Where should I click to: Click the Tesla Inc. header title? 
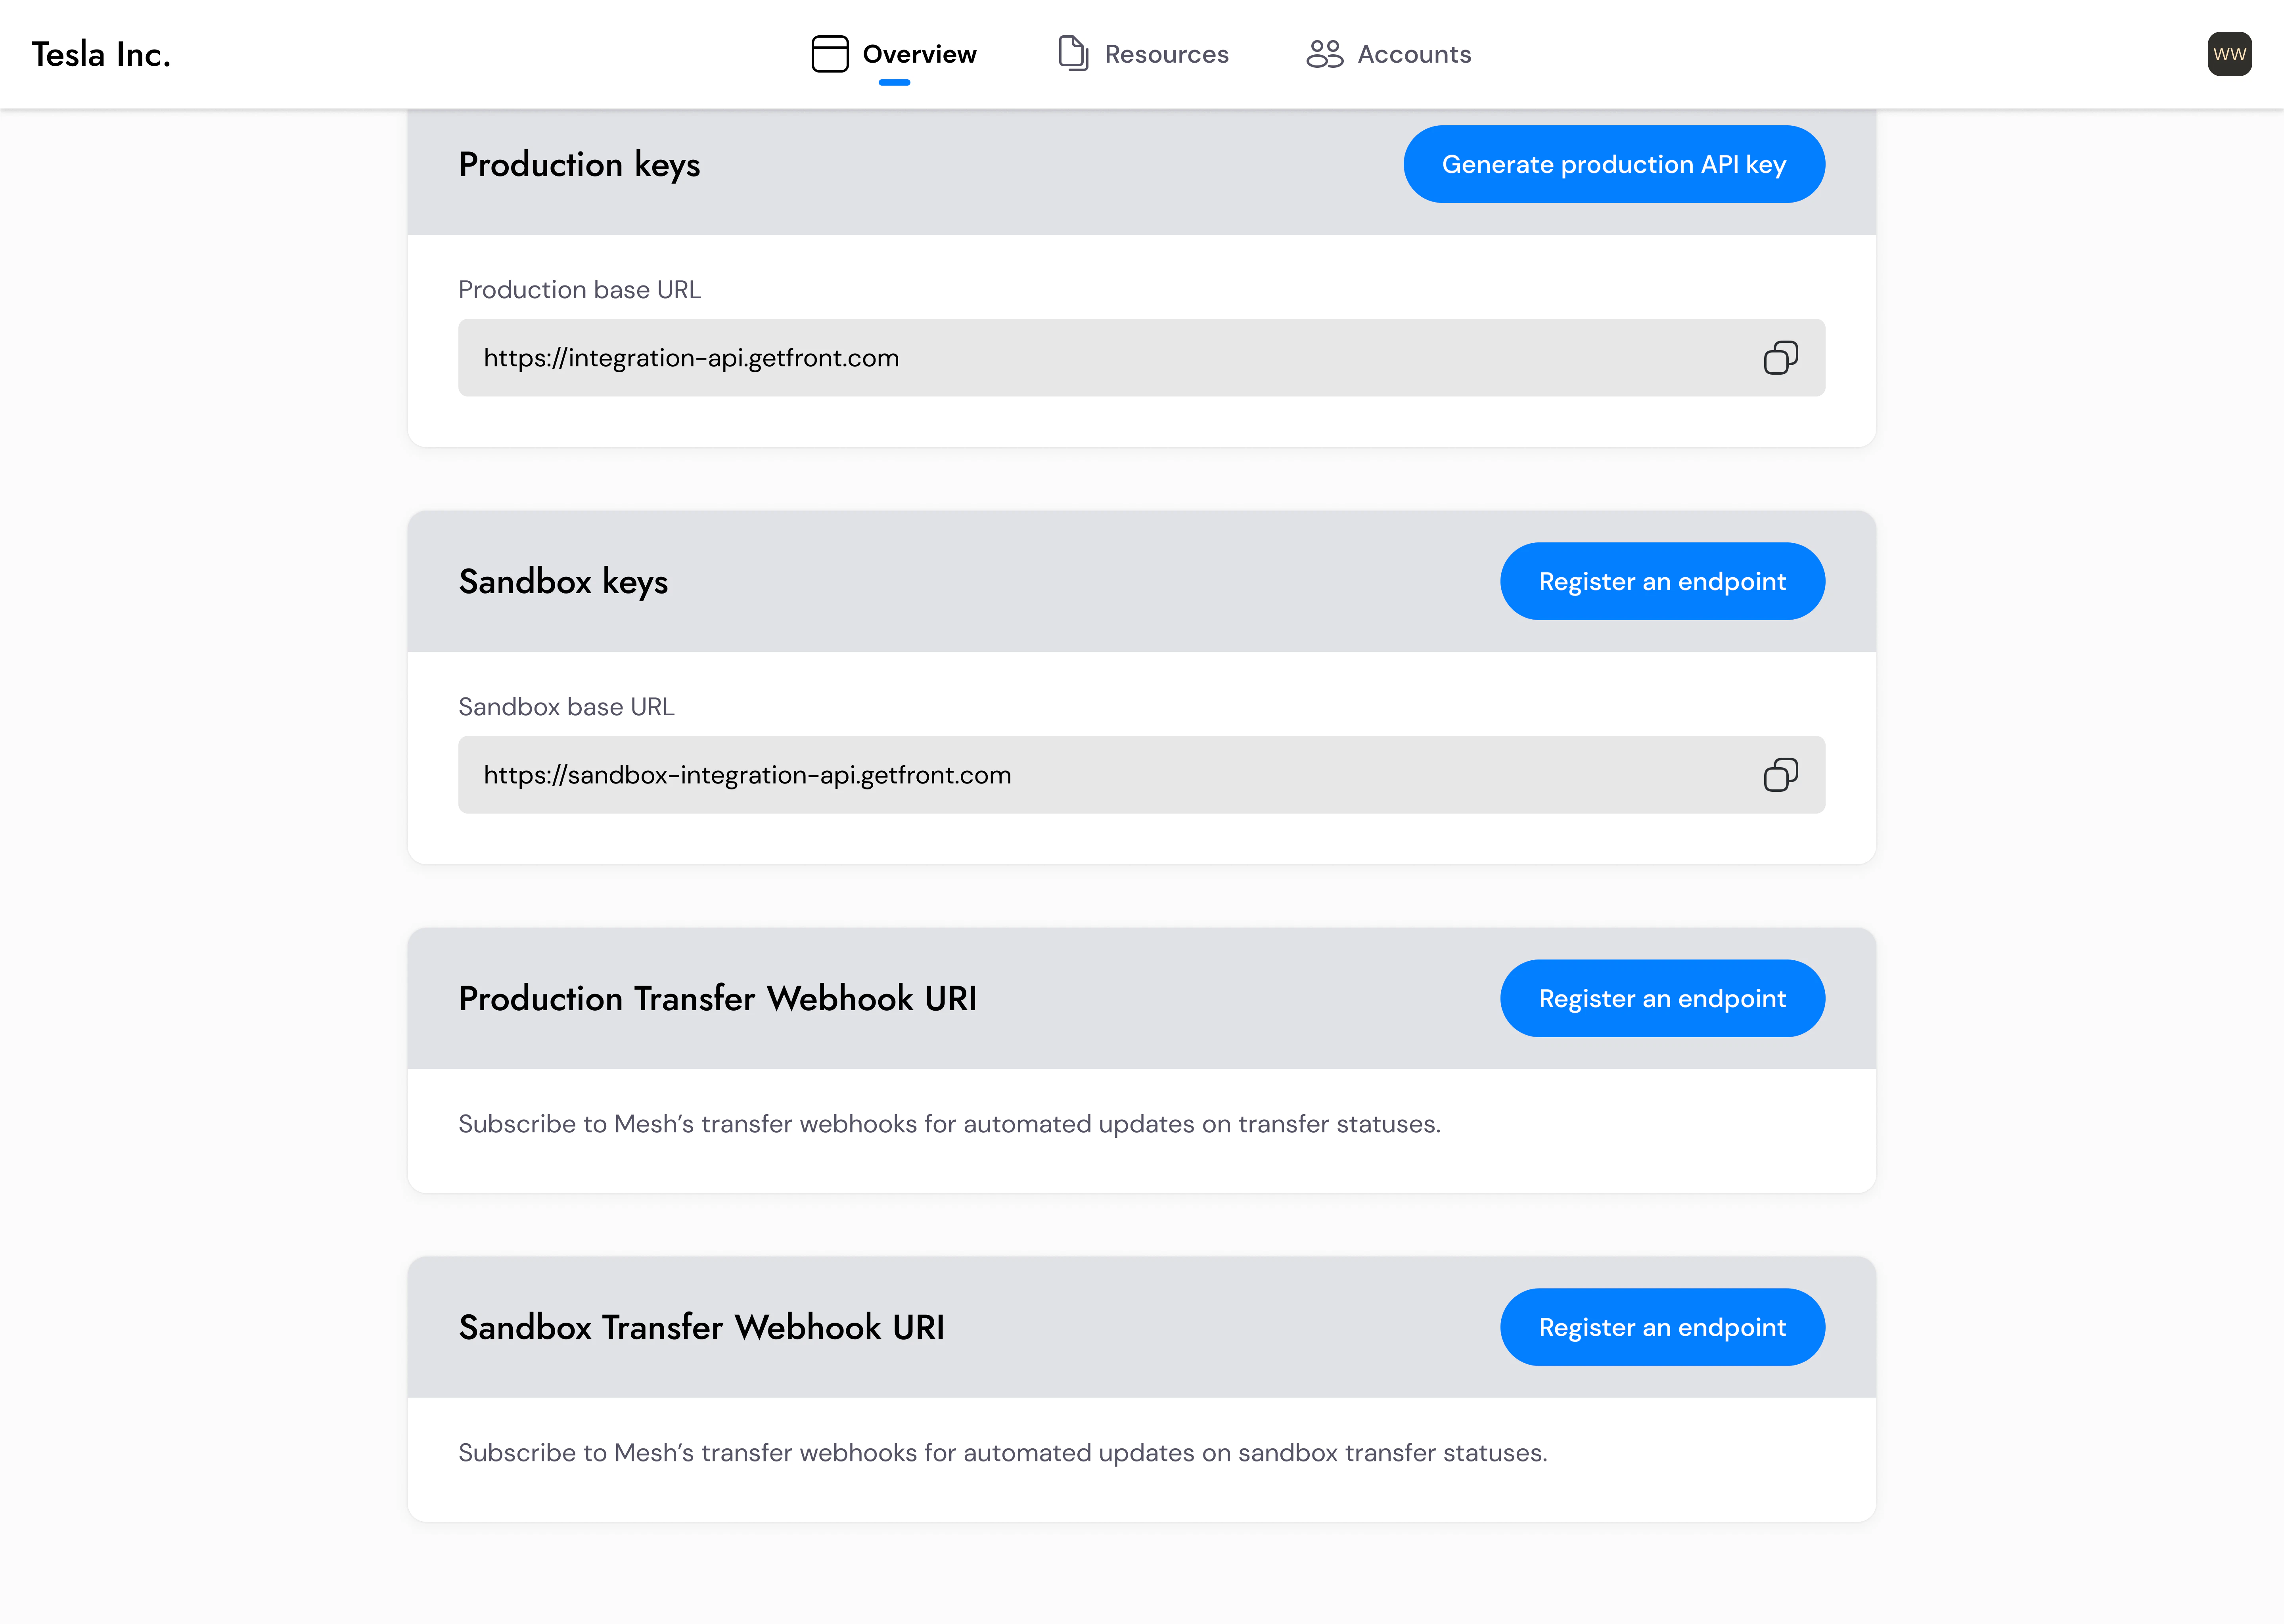click(100, 53)
